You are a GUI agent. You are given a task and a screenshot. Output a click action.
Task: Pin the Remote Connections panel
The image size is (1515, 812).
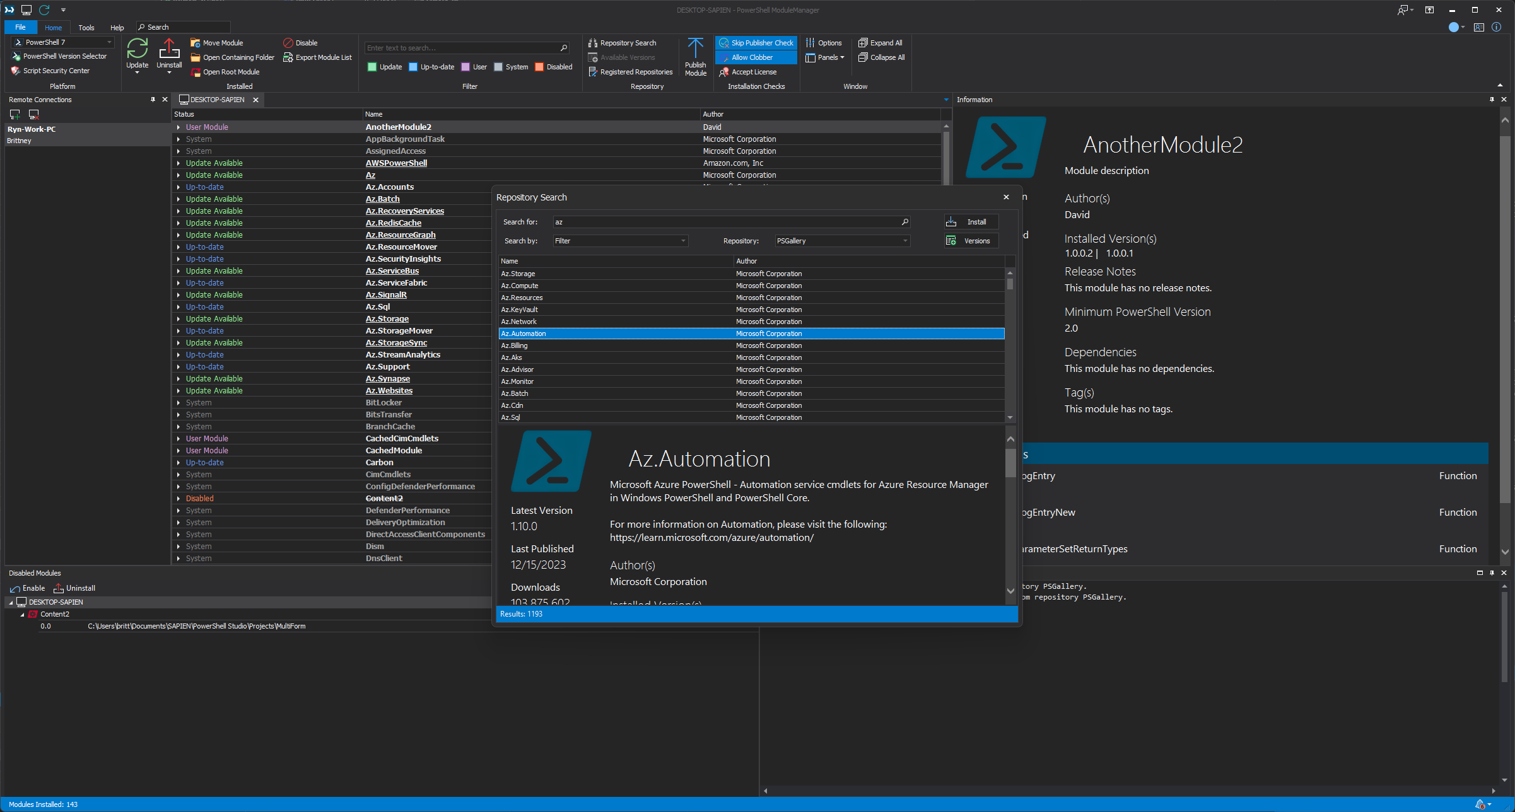pyautogui.click(x=153, y=100)
